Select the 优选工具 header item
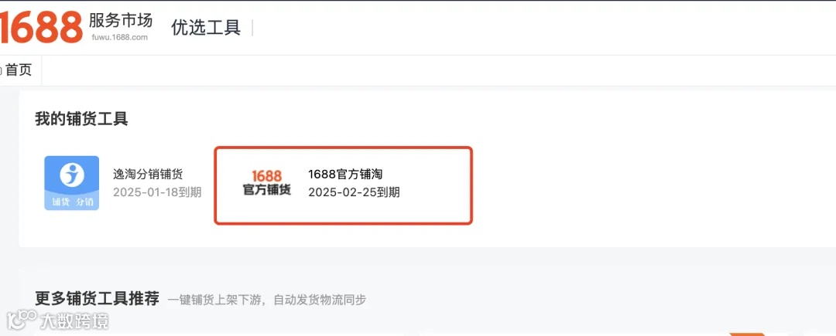Screen dimensions: 836x336 (206, 28)
